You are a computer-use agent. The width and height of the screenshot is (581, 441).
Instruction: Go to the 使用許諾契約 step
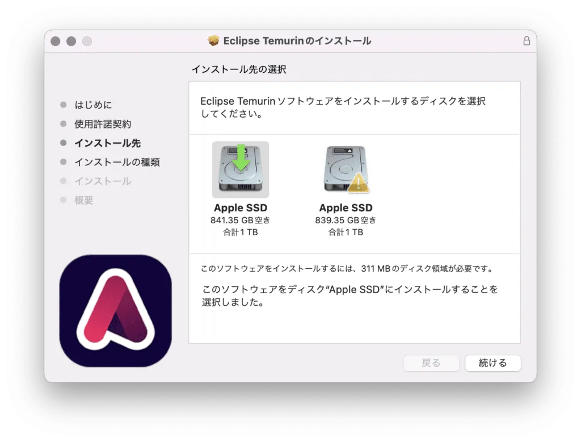[x=103, y=124]
